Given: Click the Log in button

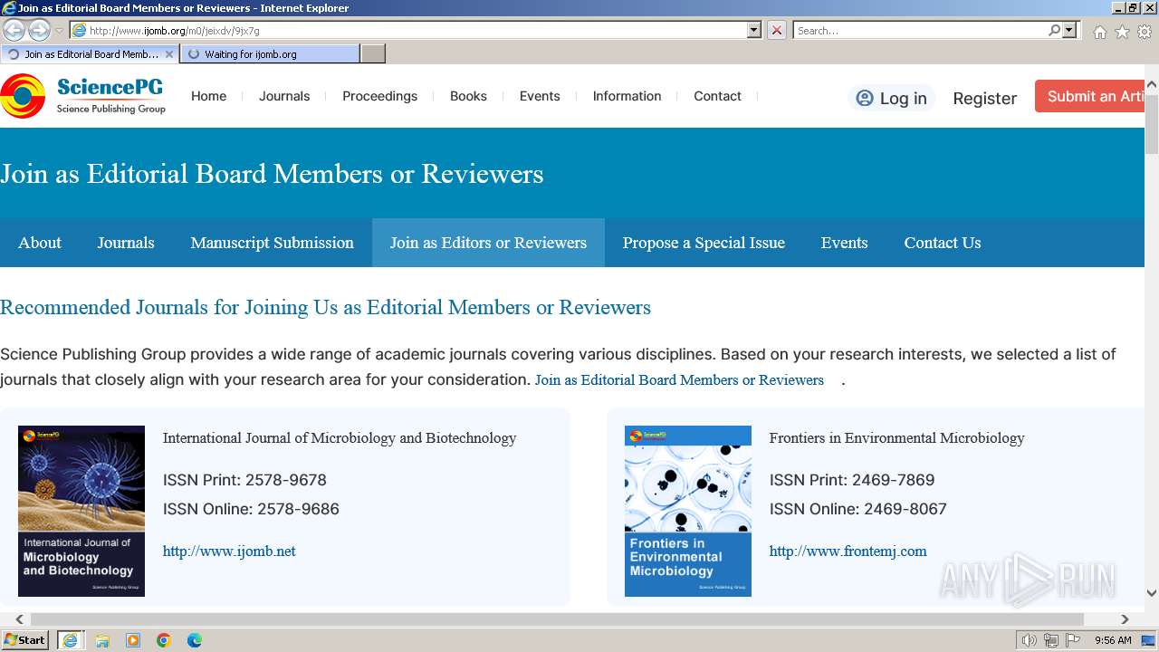Looking at the screenshot, I should 892,98.
